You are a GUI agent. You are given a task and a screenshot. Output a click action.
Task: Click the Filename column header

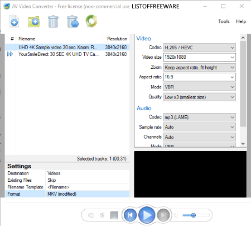(x=59, y=39)
